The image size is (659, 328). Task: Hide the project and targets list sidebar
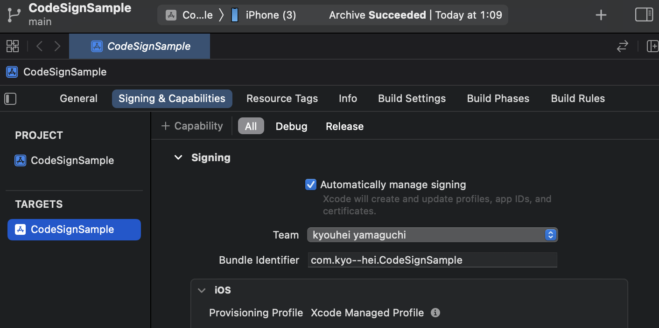click(x=10, y=99)
